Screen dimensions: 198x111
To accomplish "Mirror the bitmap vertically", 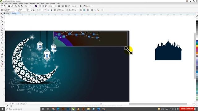I will [x=51, y=10].
